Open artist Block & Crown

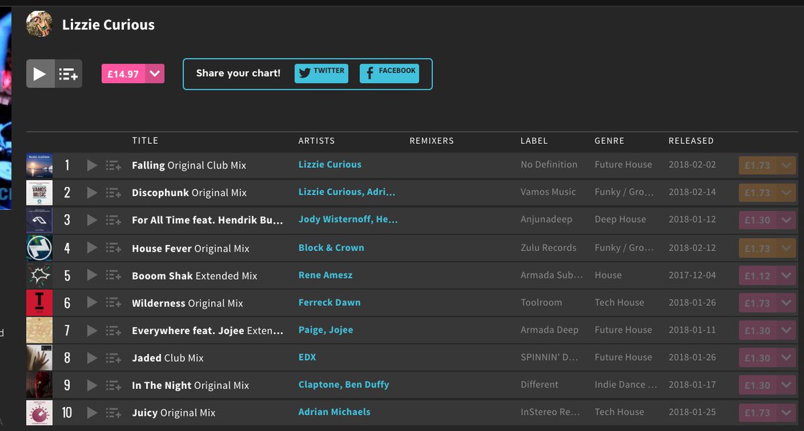[332, 248]
